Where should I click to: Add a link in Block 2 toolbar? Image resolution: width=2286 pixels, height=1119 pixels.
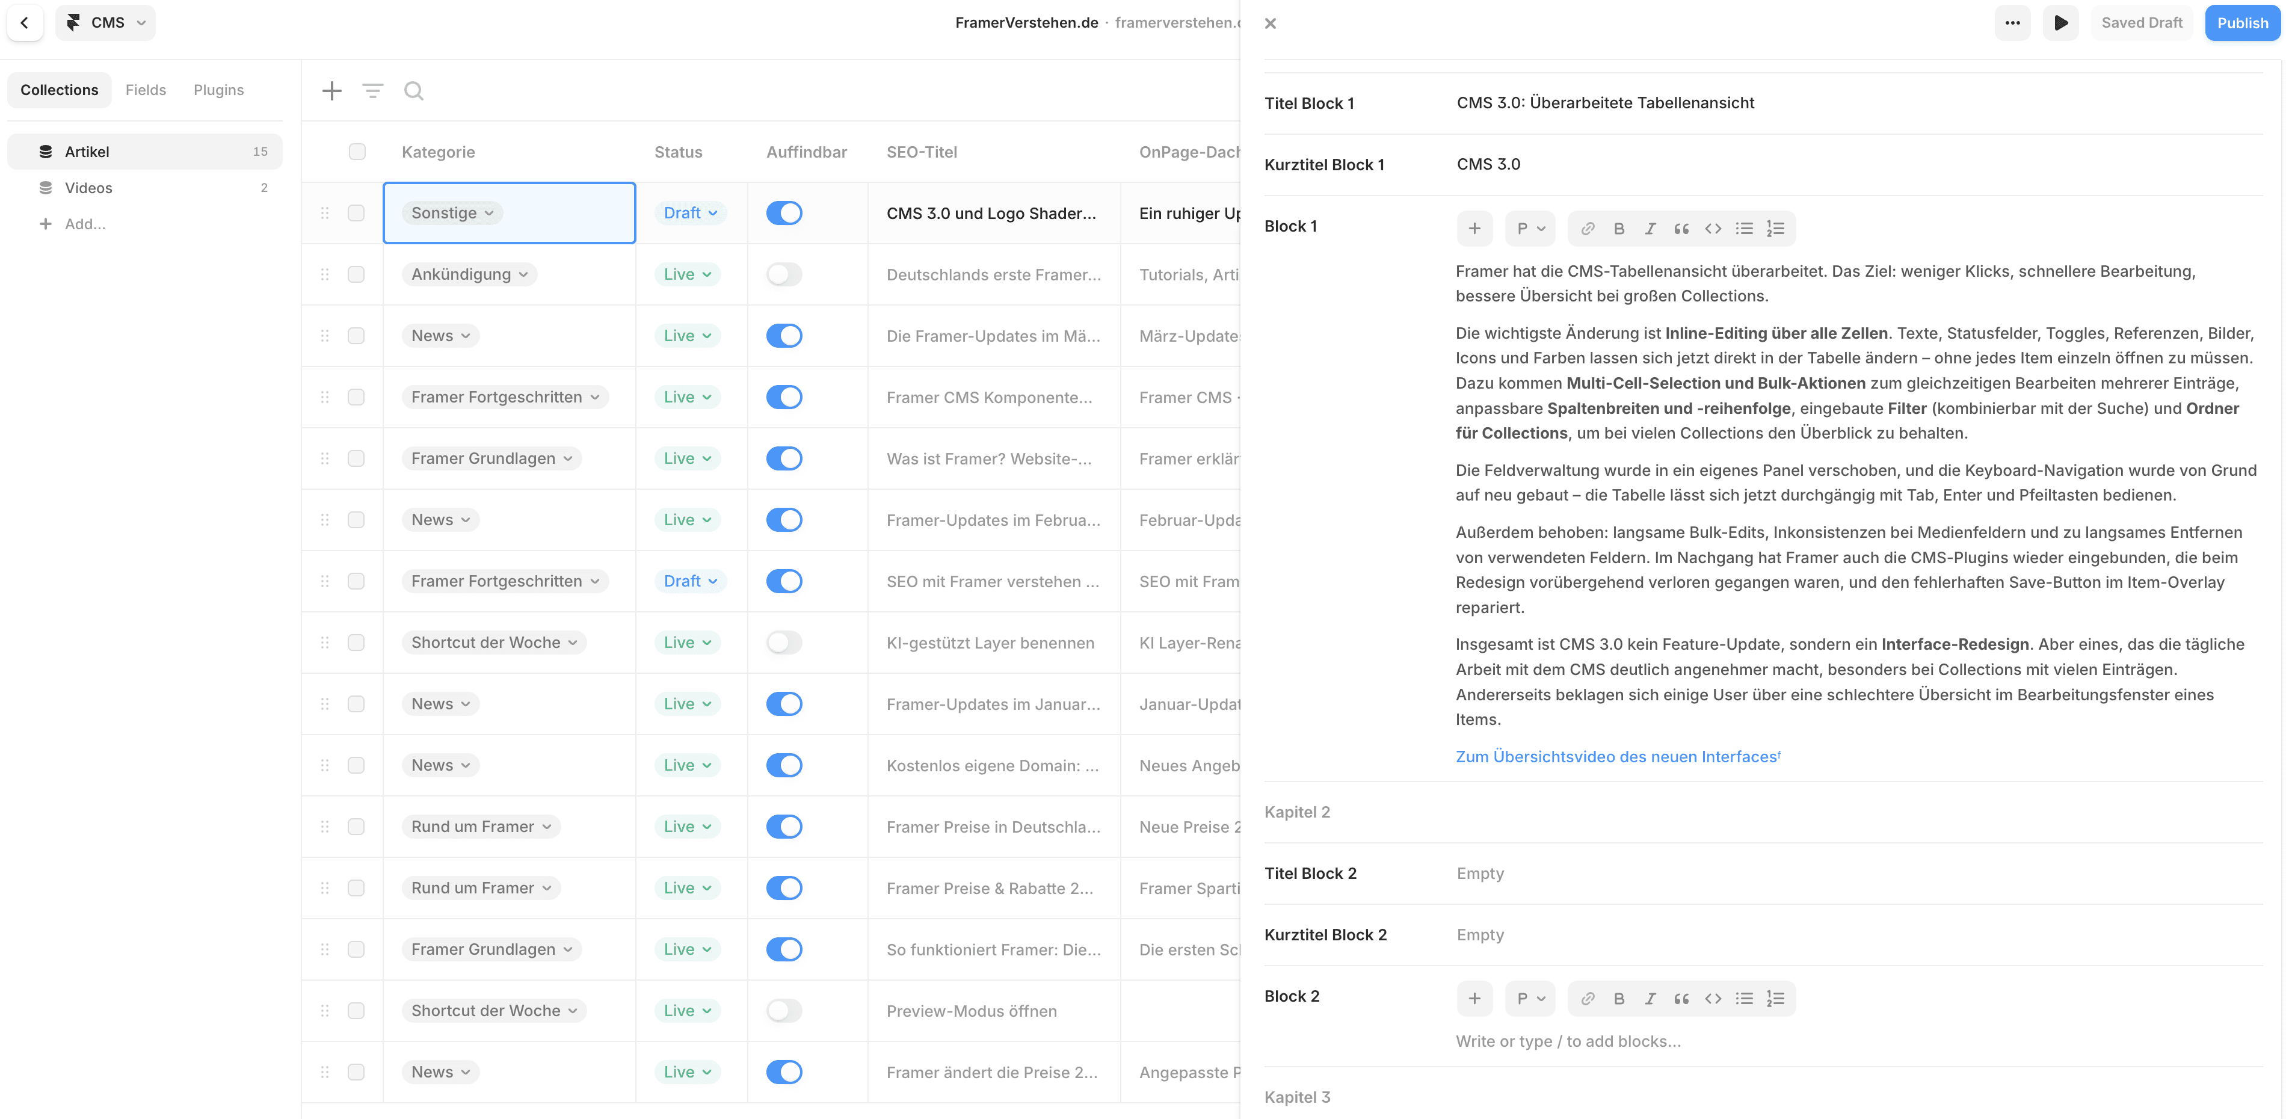[x=1588, y=999]
